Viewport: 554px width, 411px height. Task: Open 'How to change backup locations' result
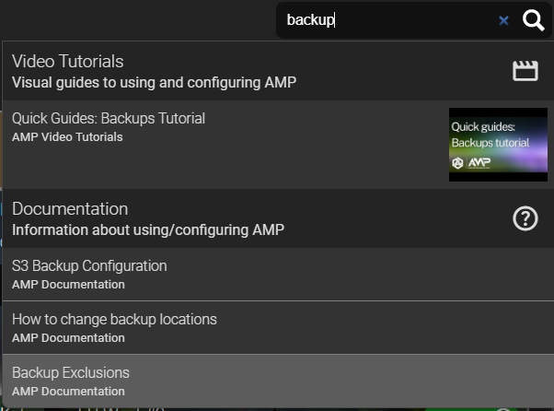(x=279, y=327)
